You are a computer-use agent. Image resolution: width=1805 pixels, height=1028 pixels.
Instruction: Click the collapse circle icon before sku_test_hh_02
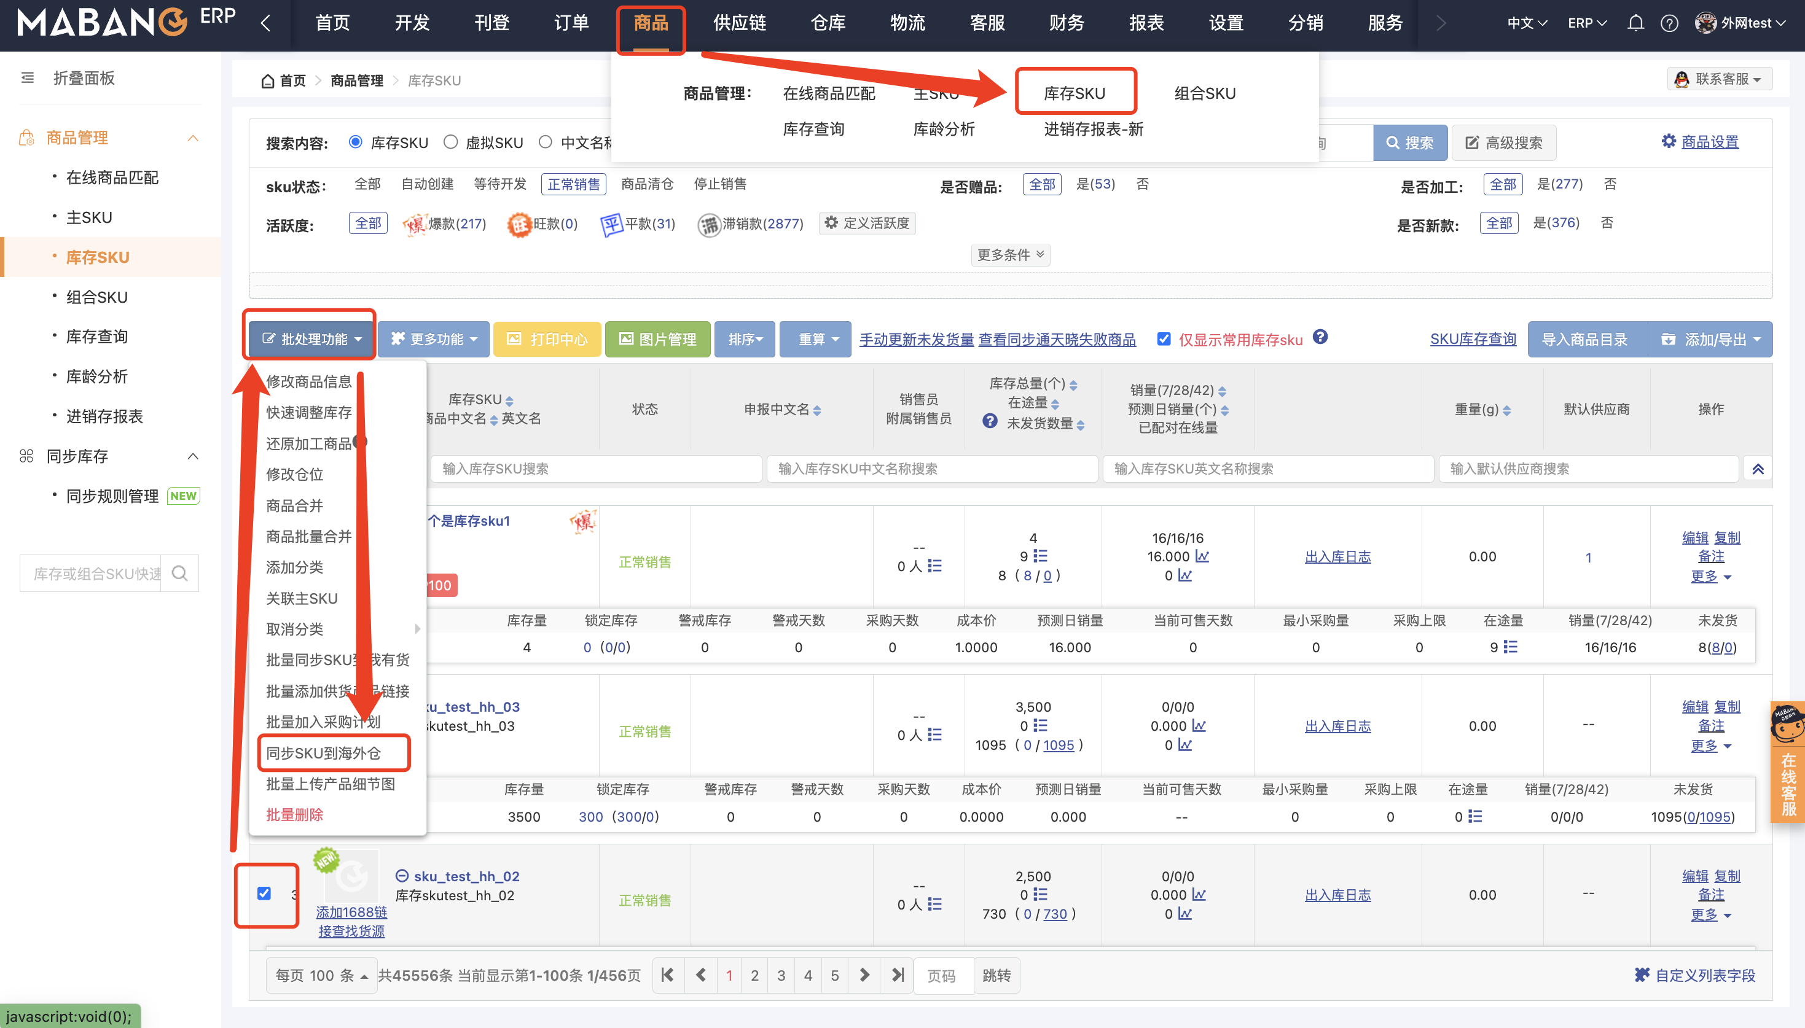click(x=402, y=876)
